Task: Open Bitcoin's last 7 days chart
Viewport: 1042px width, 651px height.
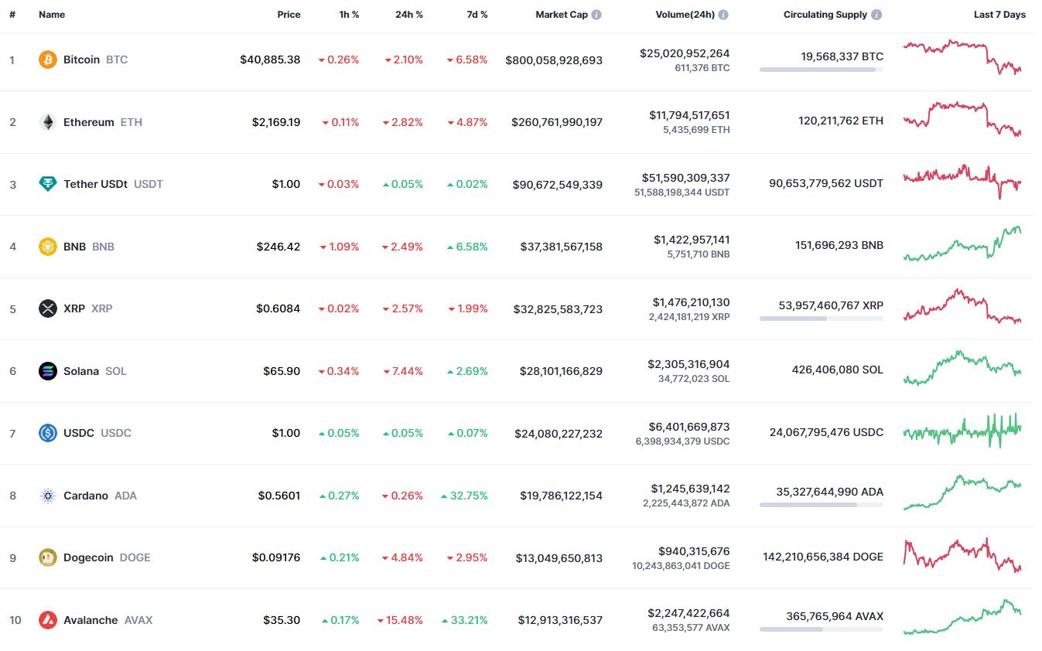Action: 962,57
